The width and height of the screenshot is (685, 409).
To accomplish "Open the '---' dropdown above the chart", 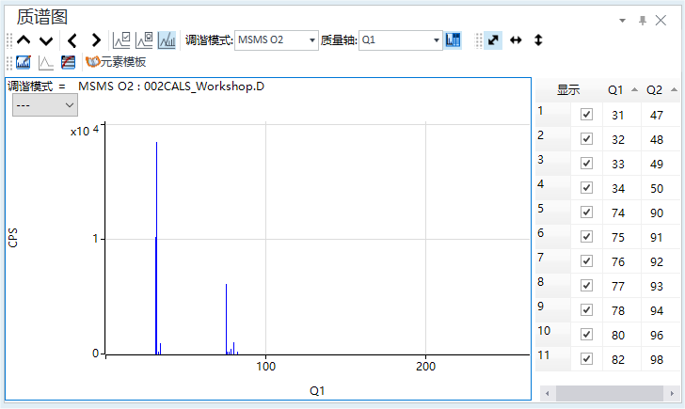I will (45, 105).
